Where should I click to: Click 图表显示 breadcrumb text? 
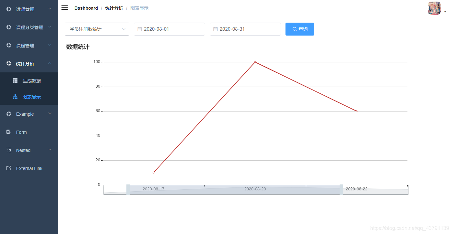coord(139,8)
